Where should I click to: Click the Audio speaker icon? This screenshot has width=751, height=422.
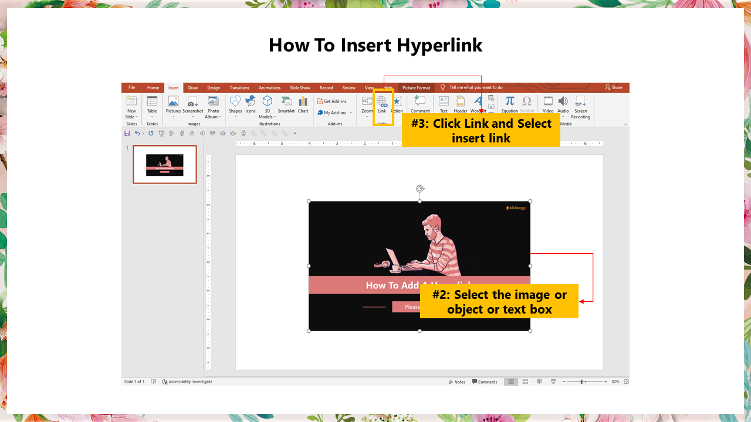click(563, 101)
